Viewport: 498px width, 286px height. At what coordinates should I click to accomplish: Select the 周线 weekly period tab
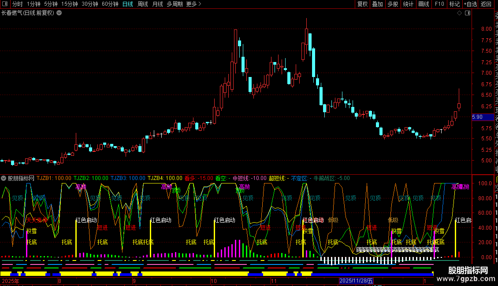click(x=143, y=4)
